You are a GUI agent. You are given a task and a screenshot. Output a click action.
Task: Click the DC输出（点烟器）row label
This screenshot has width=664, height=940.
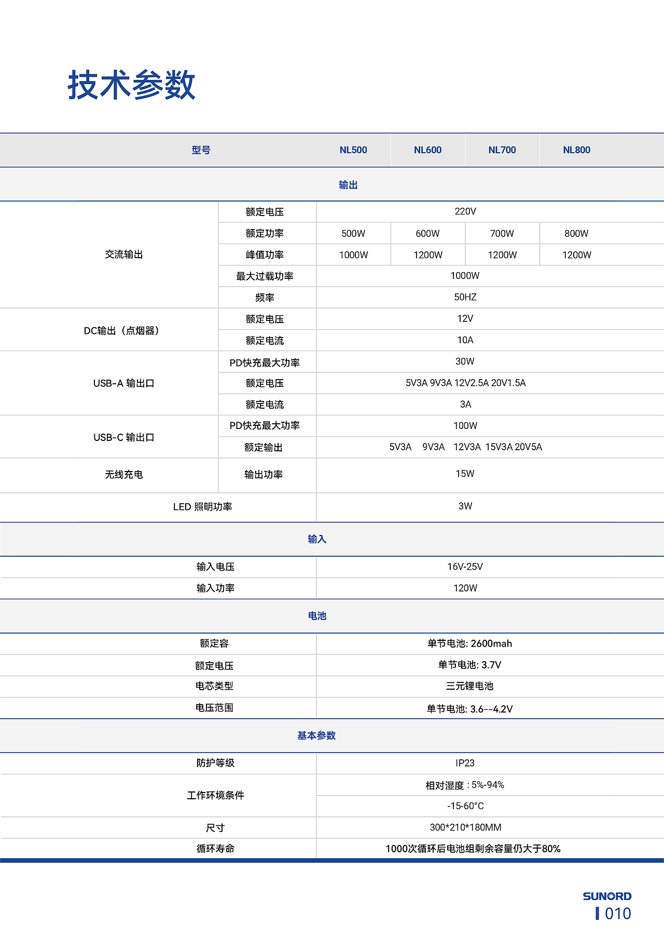point(121,331)
